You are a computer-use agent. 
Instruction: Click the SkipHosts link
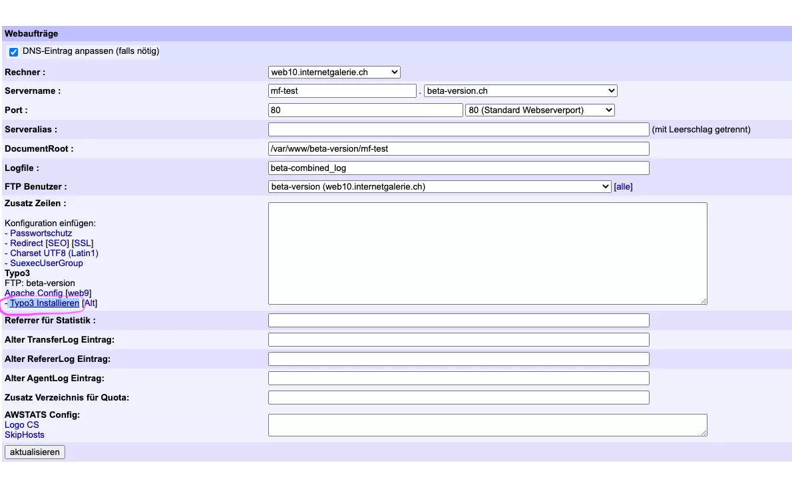[x=24, y=435]
